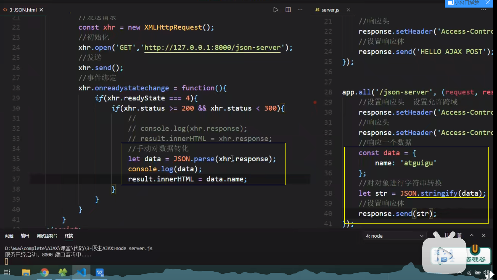Switch to Google Chrome in the taskbar
Image resolution: width=497 pixels, height=280 pixels.
tap(44, 272)
